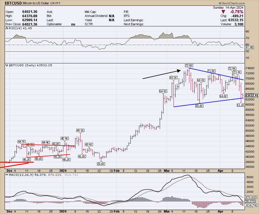Click the 90 level on RSI axis
This screenshot has height=214, width=259.
point(247,32)
